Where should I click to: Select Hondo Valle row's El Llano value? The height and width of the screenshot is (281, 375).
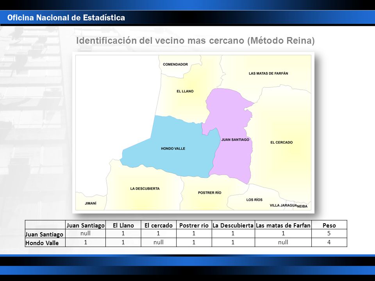(x=123, y=242)
